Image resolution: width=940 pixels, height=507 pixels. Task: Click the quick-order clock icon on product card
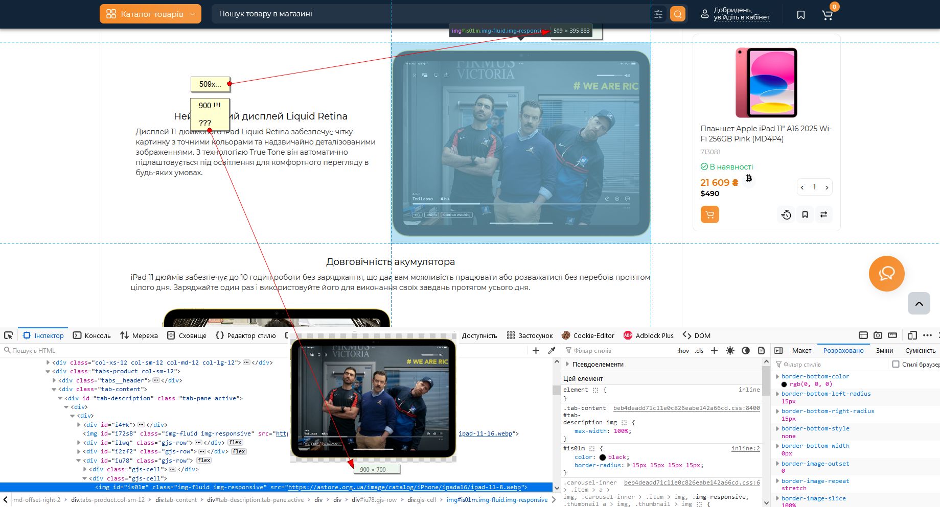[786, 215]
